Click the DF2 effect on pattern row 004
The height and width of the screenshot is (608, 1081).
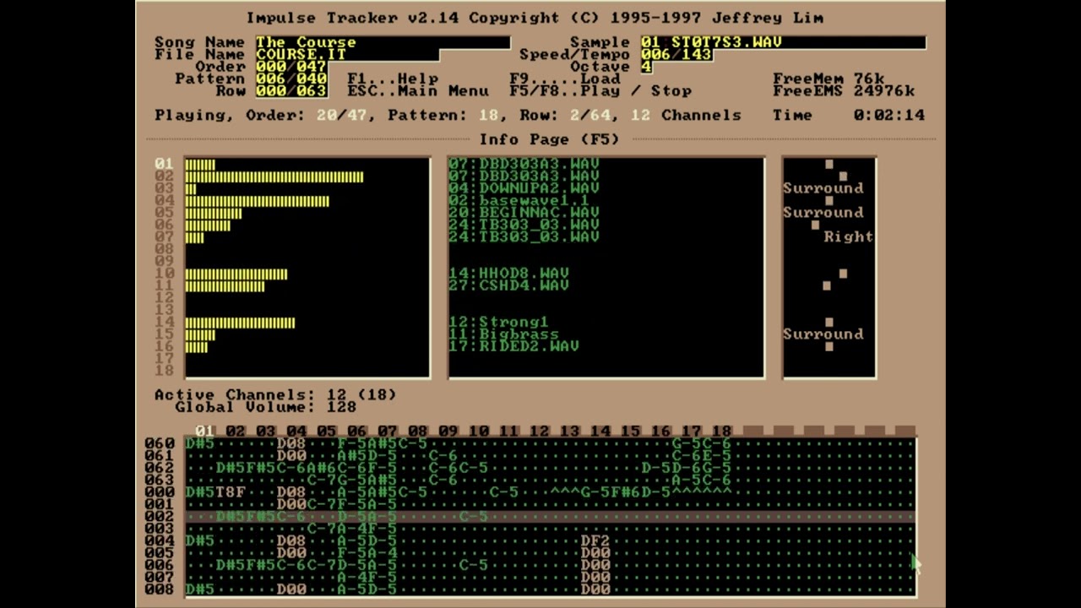pyautogui.click(x=595, y=541)
